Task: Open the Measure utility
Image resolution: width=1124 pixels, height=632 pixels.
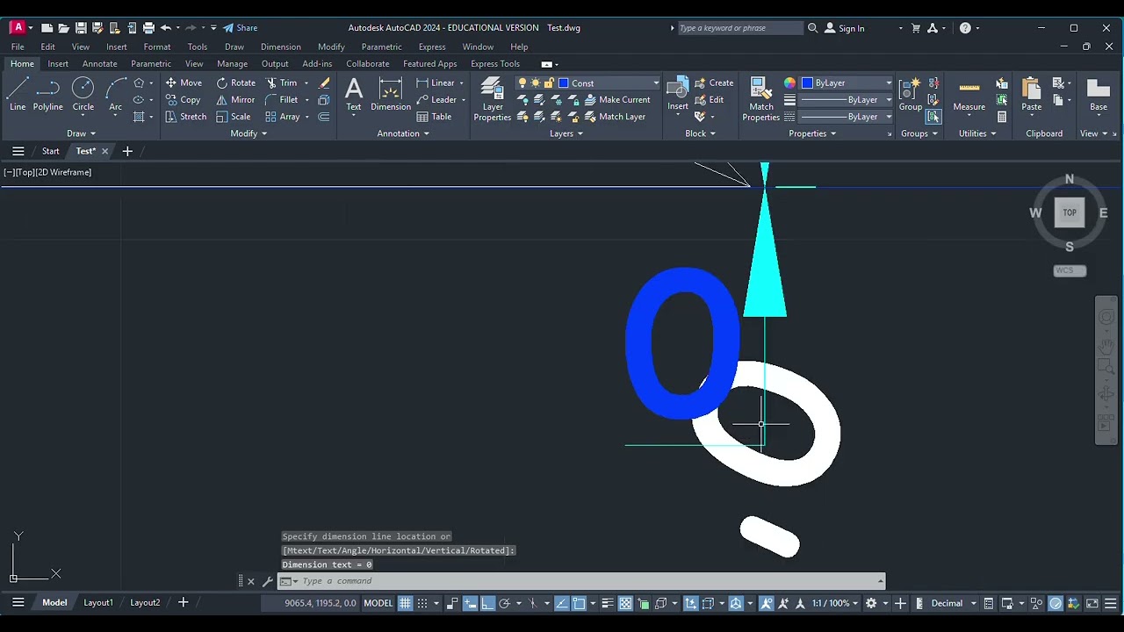Action: coord(969,95)
